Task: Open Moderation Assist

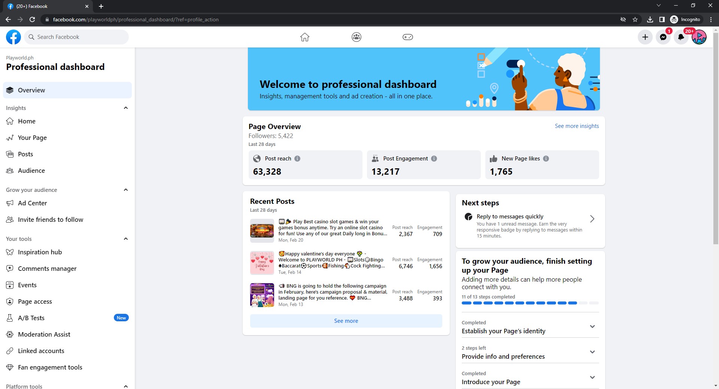Action: point(67,334)
